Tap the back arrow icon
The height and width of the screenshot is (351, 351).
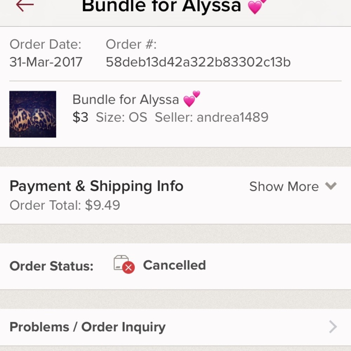[25, 5]
